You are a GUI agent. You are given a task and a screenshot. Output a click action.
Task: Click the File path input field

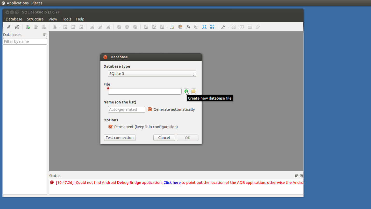tap(145, 92)
